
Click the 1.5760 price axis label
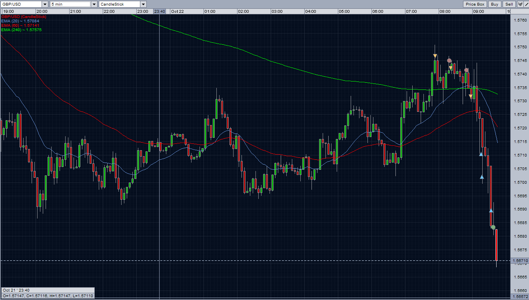520,20
